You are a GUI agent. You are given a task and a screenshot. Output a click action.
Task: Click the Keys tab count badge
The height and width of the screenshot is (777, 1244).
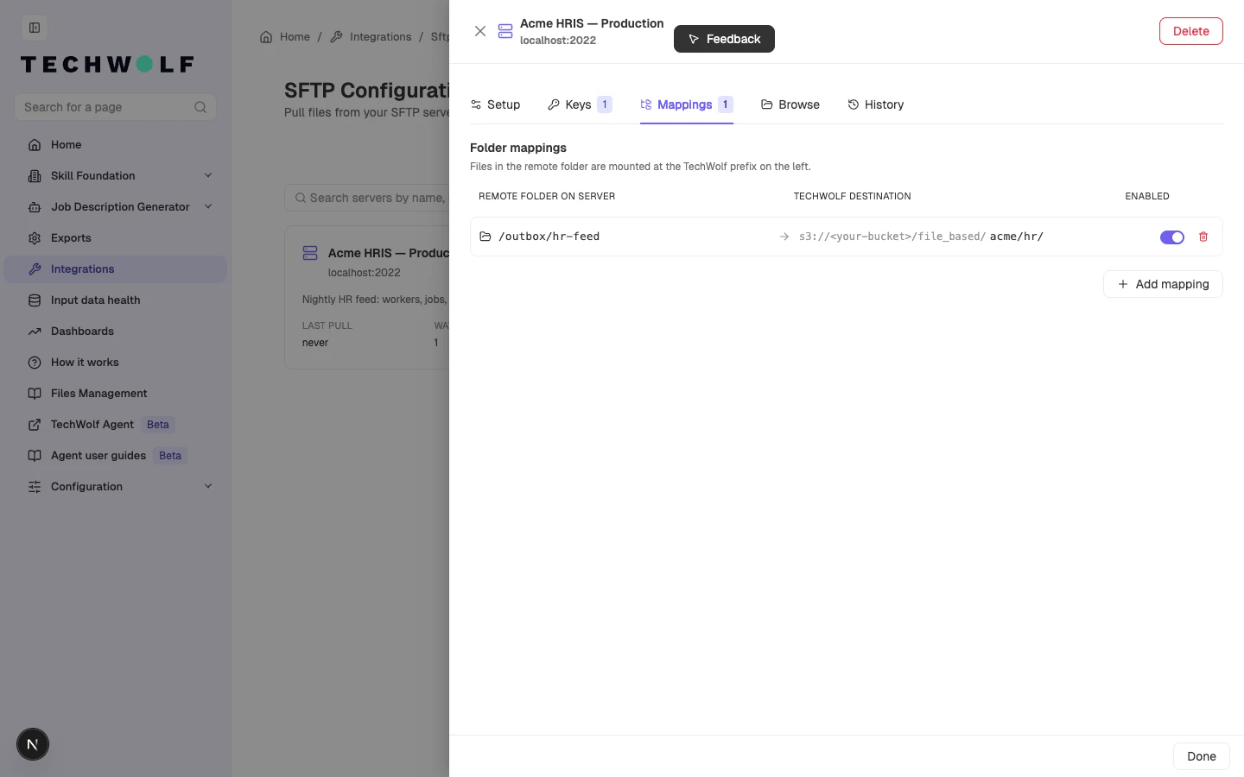pos(605,104)
